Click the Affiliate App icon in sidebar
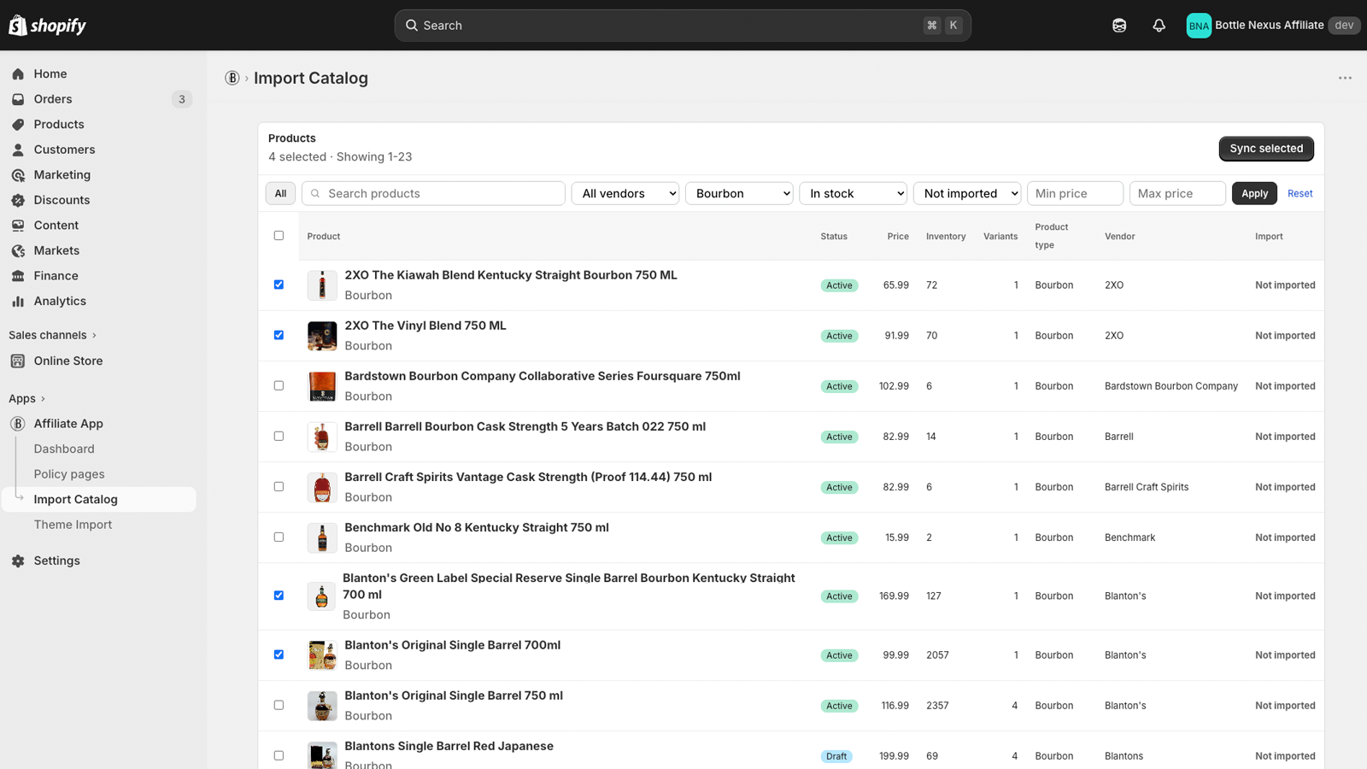The width and height of the screenshot is (1367, 769). pos(18,424)
